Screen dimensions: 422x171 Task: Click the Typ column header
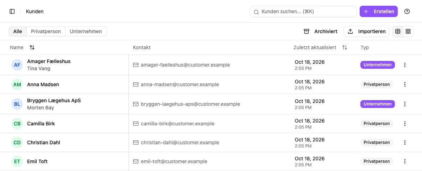[x=365, y=47]
